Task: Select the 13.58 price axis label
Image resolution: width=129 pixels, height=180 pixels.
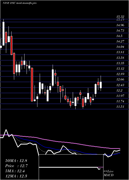Action: (x=120, y=58)
